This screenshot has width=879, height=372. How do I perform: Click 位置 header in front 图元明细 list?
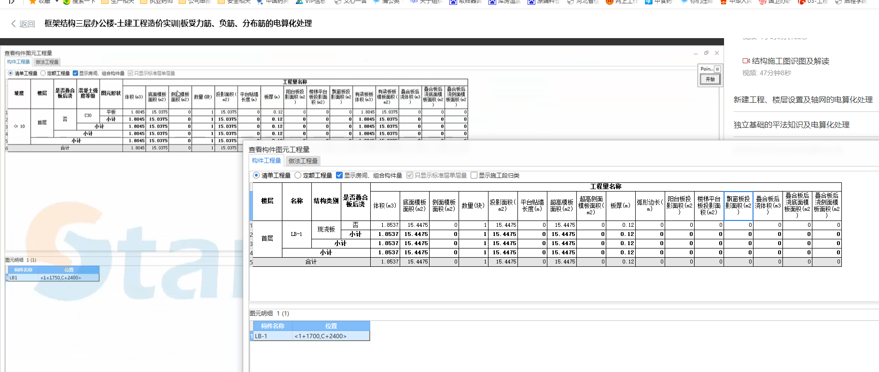[x=331, y=326]
